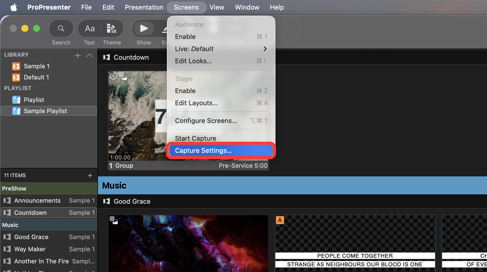The width and height of the screenshot is (487, 272).
Task: Open the Window menu
Action: [247, 7]
